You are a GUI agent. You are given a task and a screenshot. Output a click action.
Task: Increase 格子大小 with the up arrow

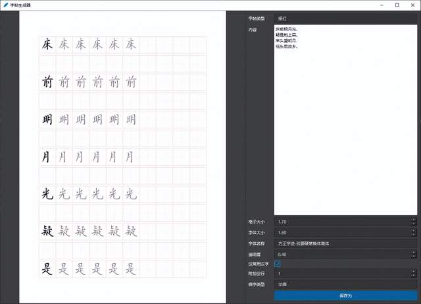(414, 220)
